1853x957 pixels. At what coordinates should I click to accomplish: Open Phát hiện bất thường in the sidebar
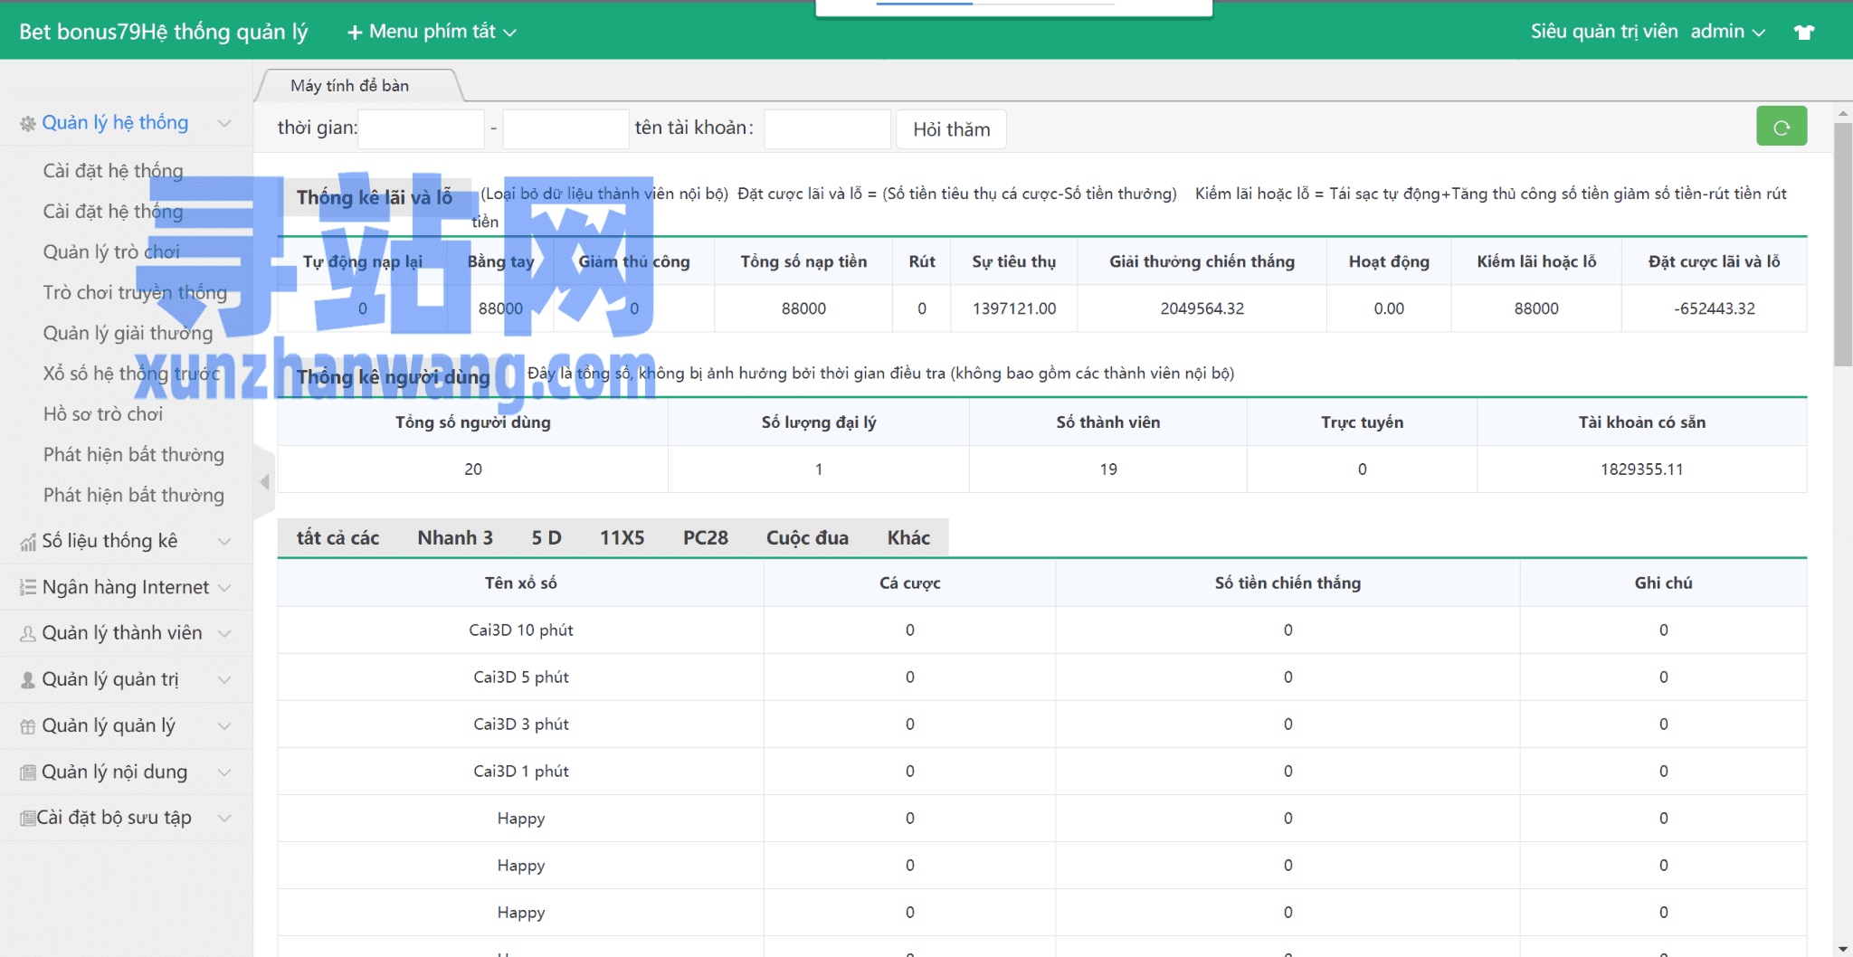[x=134, y=455]
